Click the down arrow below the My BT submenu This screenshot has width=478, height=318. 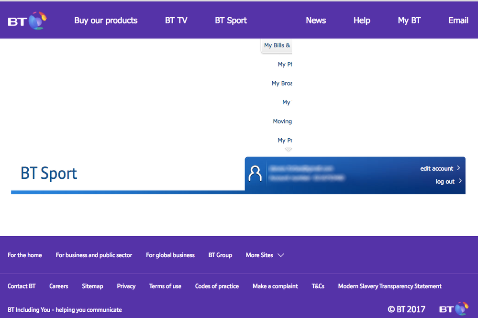coord(288,149)
